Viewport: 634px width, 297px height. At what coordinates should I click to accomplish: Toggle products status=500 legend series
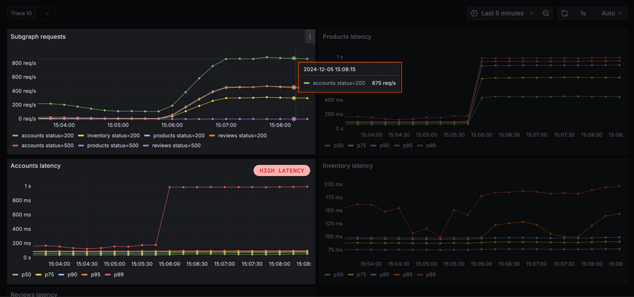(108, 145)
